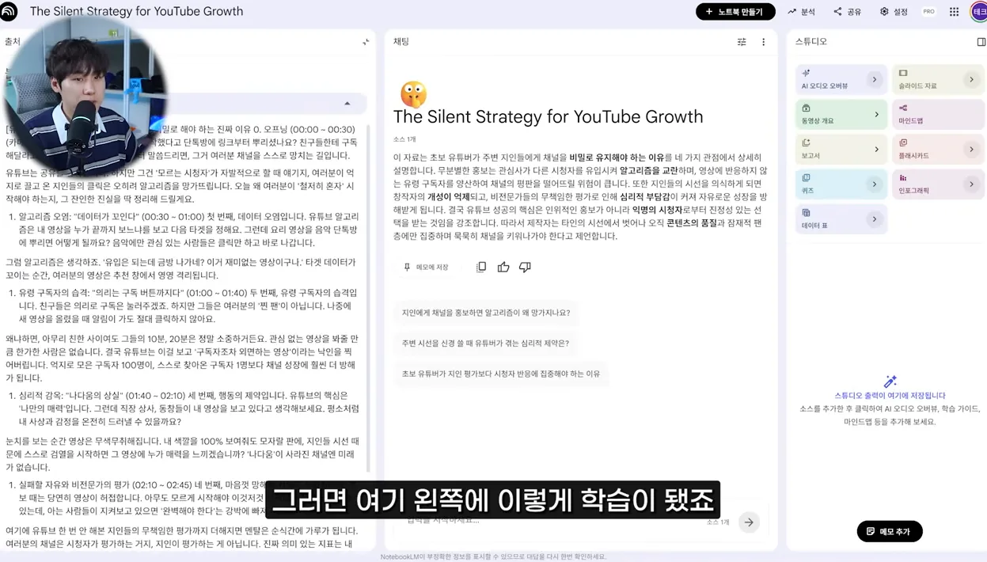Open the 분석 analytics menu
This screenshot has width=987, height=562.
(x=801, y=12)
